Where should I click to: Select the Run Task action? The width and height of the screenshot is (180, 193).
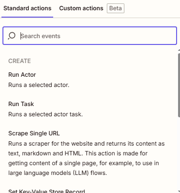click(x=21, y=104)
